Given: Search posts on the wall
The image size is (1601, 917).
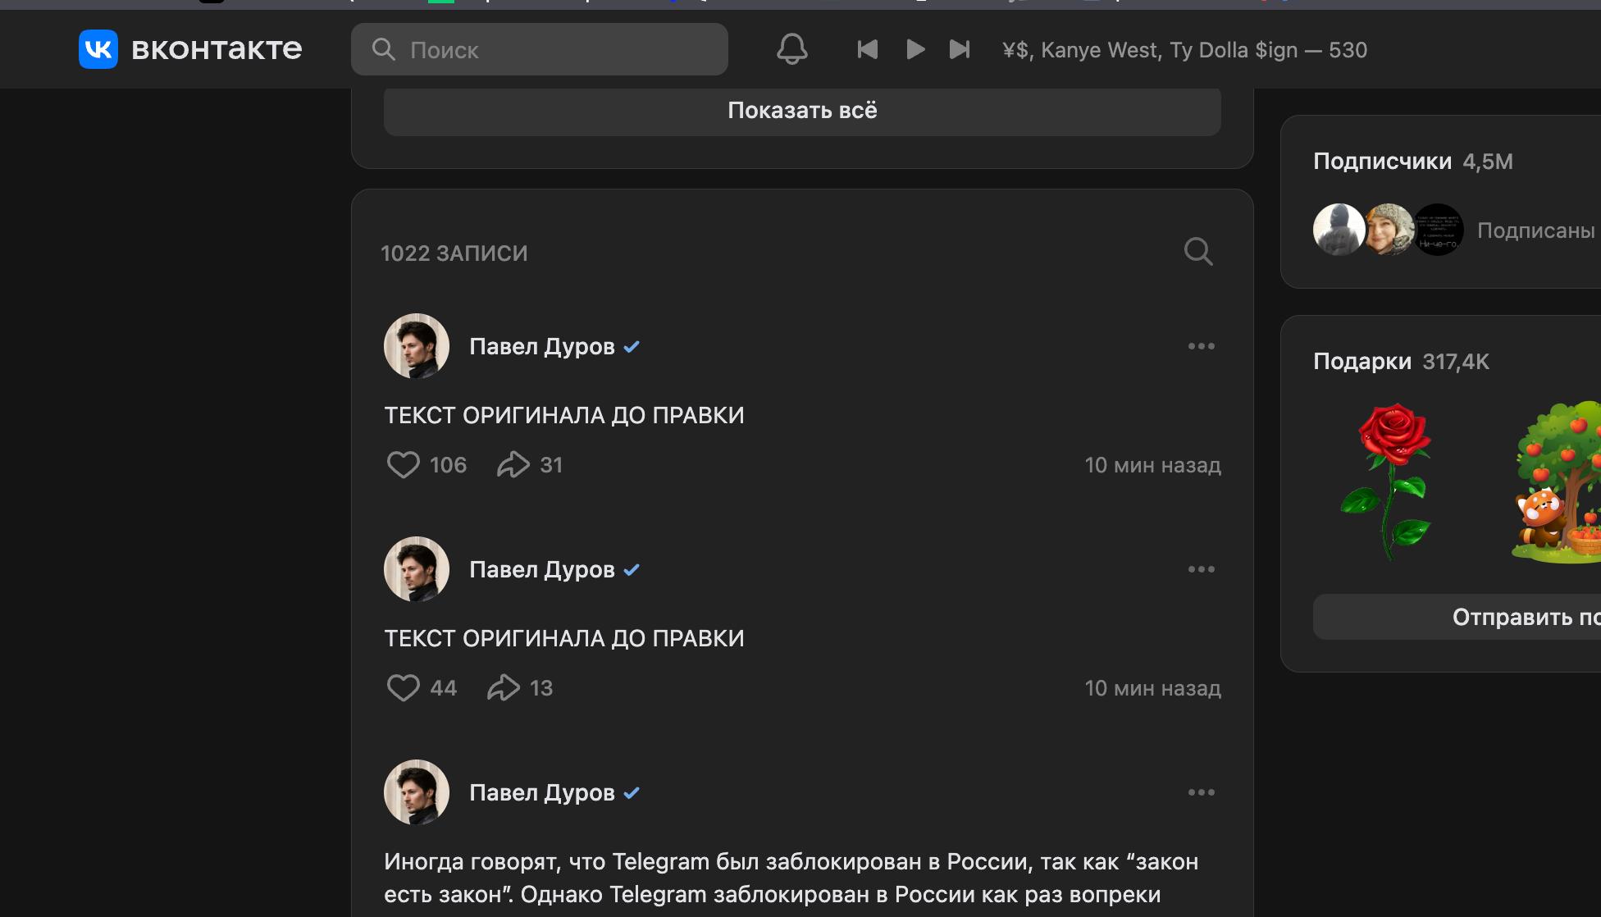Looking at the screenshot, I should tap(1198, 251).
